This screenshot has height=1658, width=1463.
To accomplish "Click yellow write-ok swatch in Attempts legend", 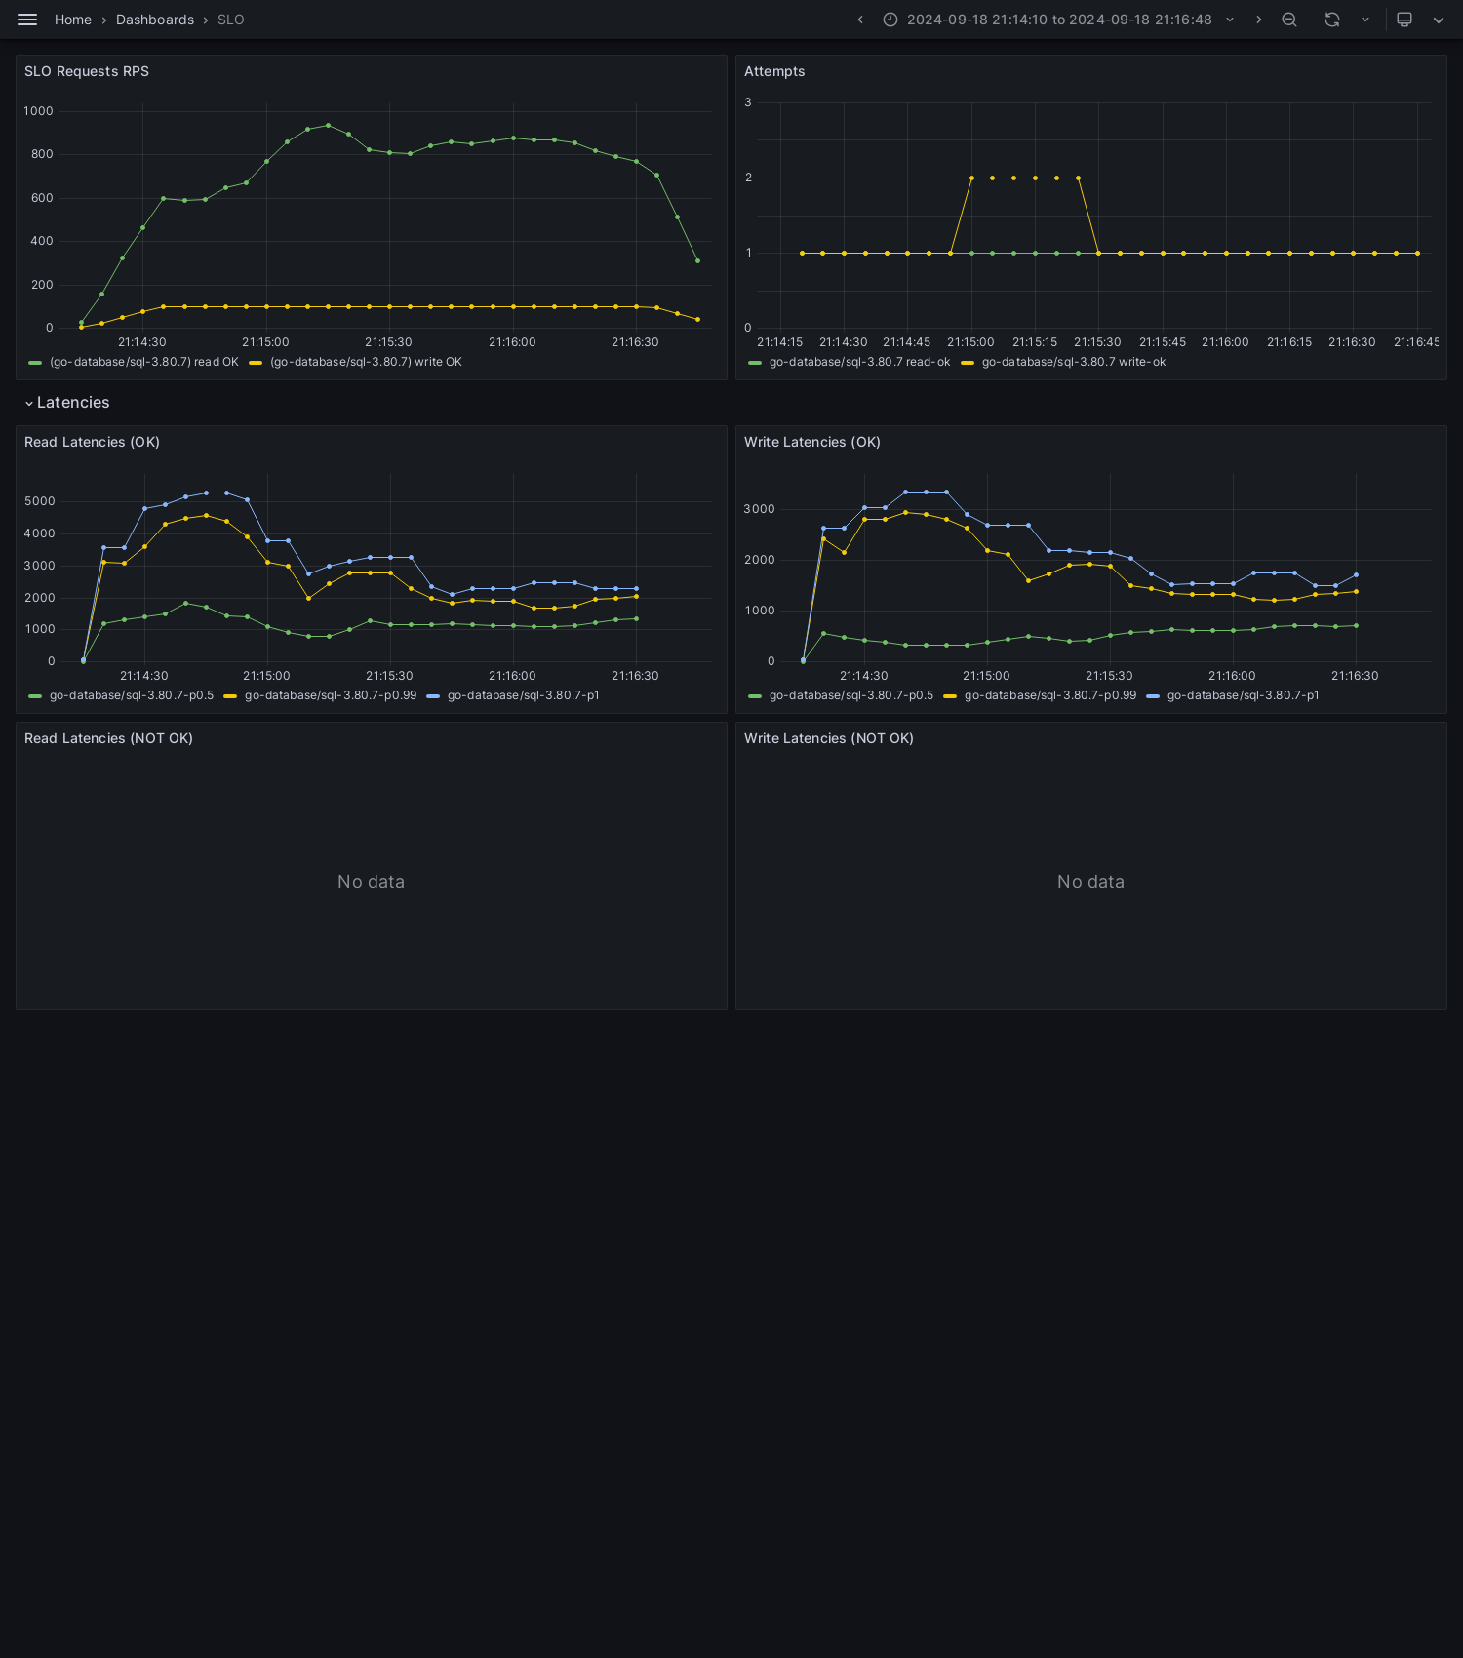I will pyautogui.click(x=968, y=363).
